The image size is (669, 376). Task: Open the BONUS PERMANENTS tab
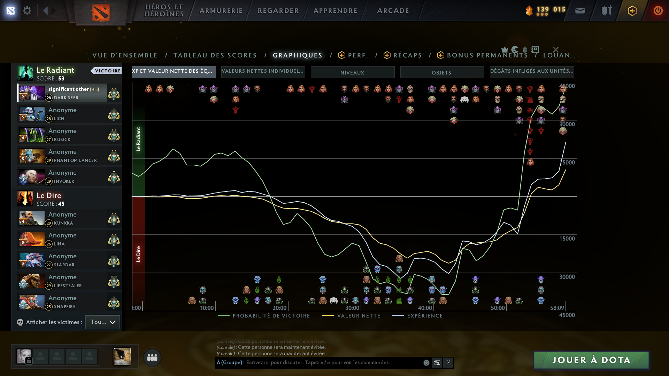(x=483, y=55)
